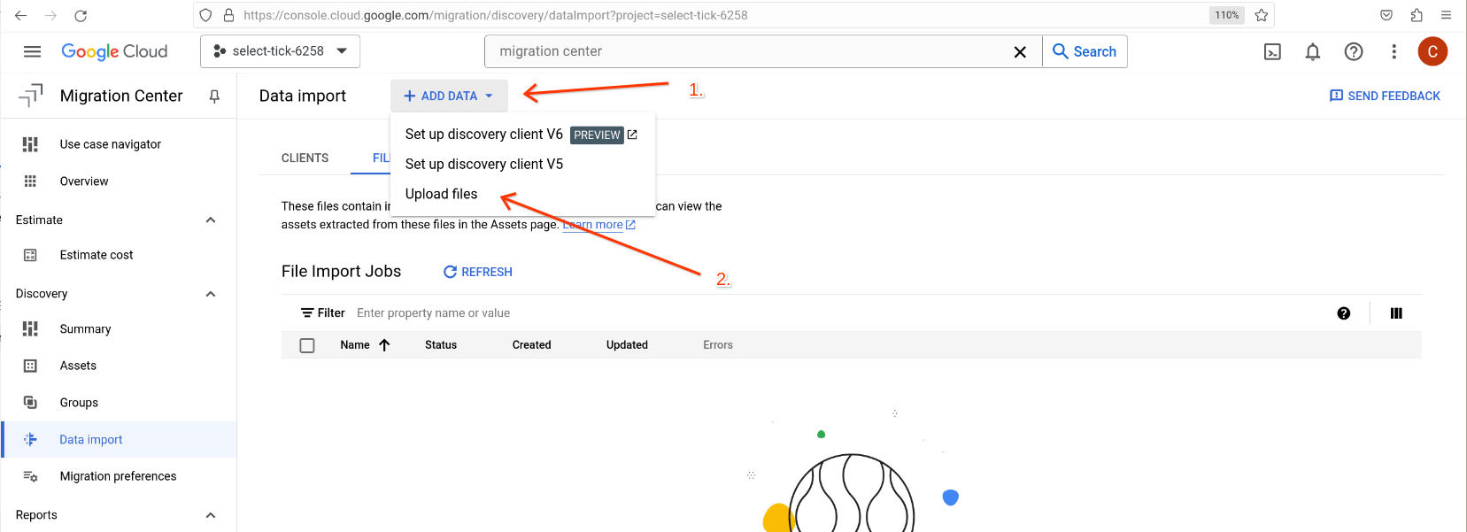Reload the page with the browser refresh icon
The height and width of the screenshot is (532, 1467).
81,15
